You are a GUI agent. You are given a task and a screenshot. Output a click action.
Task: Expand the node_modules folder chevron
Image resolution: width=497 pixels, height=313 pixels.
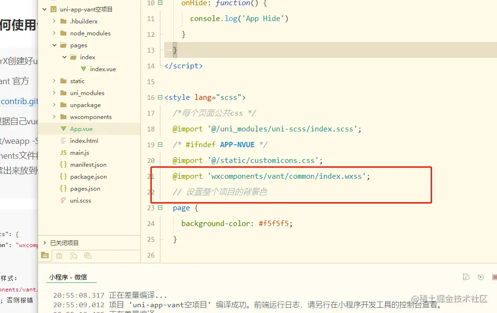(x=54, y=33)
